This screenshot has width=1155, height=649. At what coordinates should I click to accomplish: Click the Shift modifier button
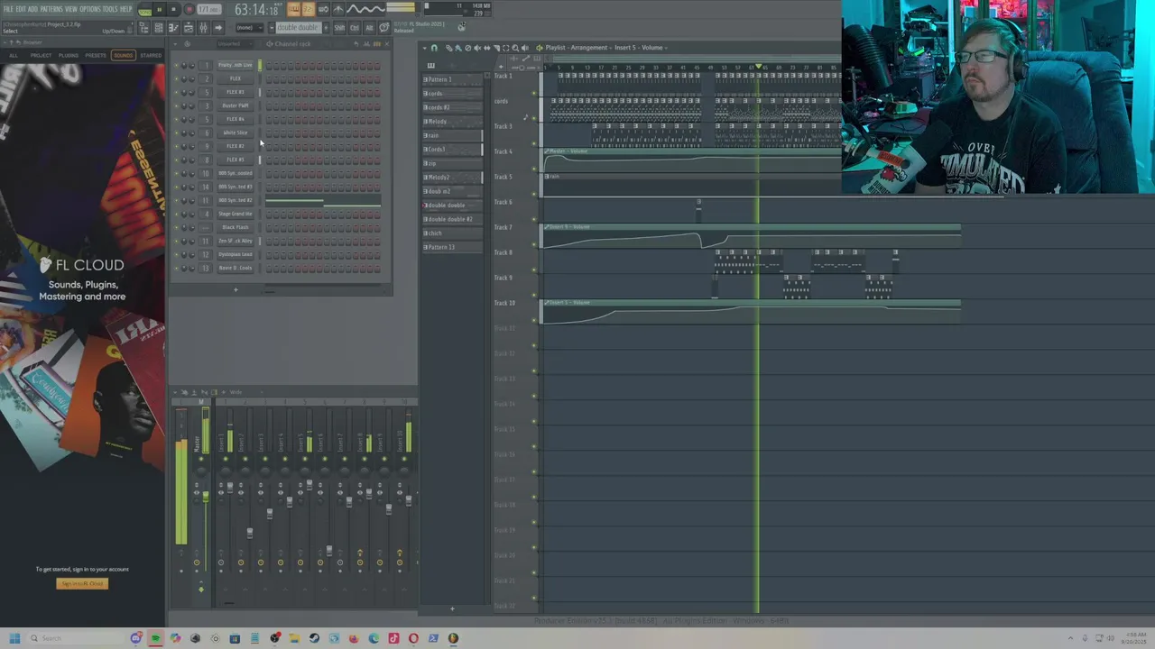(339, 28)
